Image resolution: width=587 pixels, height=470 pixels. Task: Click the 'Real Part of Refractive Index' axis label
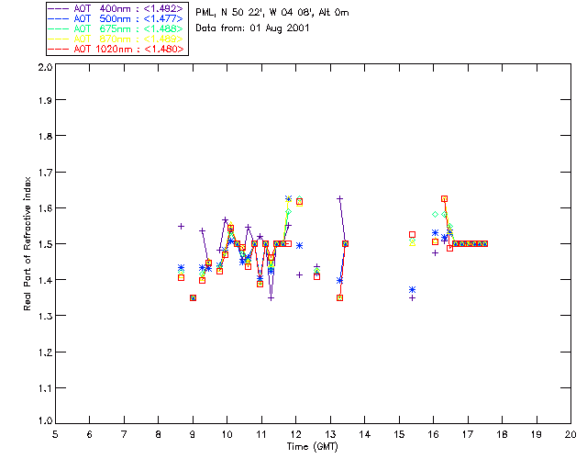27,243
